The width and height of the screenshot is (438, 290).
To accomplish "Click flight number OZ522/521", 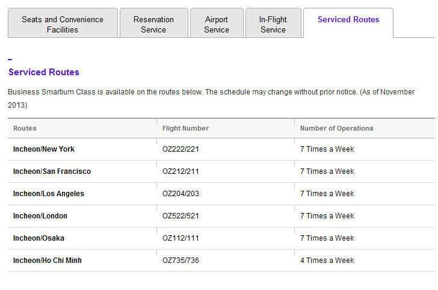I will pos(180,216).
